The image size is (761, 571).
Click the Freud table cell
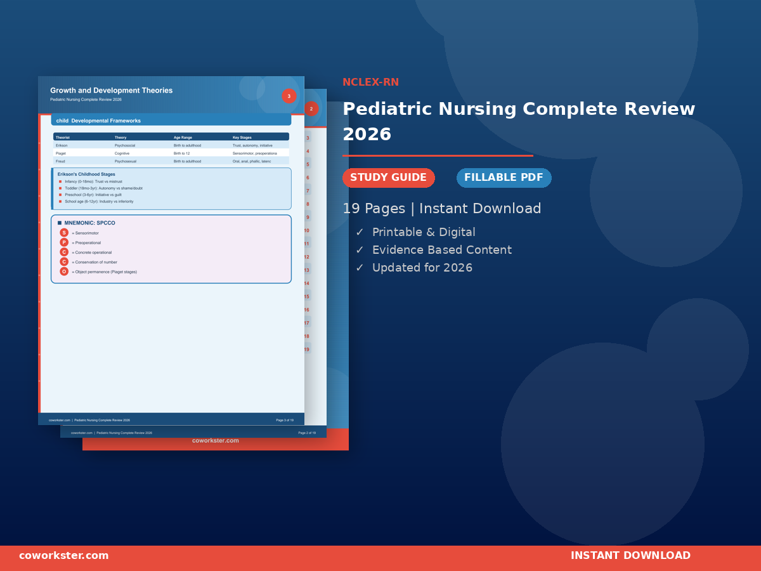60,161
